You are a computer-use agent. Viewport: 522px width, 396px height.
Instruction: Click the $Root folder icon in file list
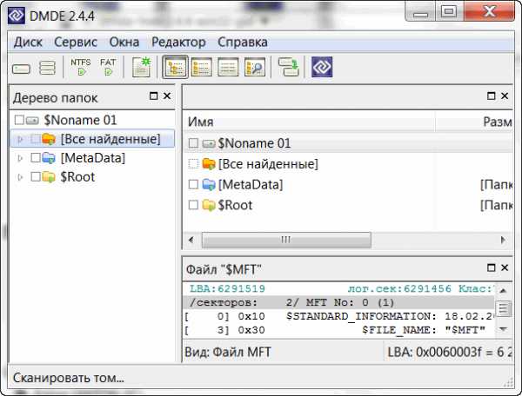(209, 205)
